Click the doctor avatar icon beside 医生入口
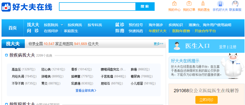Viewport: 245px width, 105px height. (177, 46)
